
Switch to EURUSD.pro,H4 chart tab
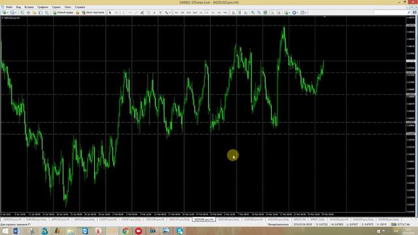pyautogui.click(x=12, y=219)
